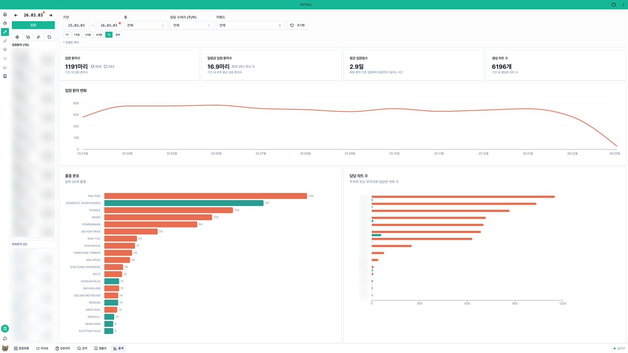Click the paw print sidebar icon

5,23
